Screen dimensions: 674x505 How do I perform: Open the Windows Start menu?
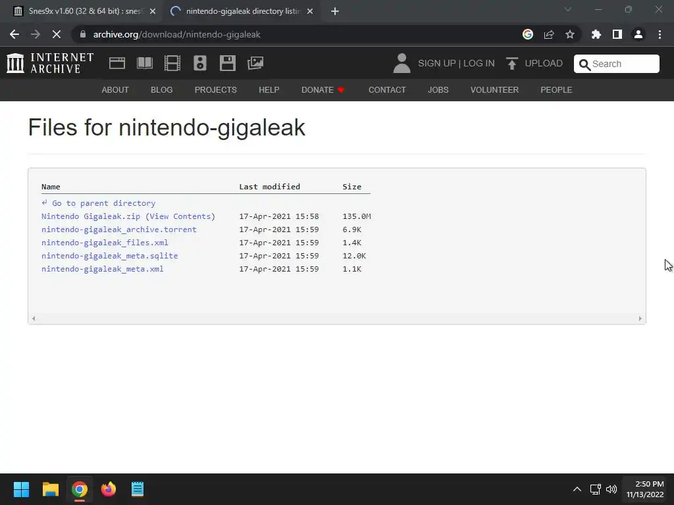click(21, 489)
